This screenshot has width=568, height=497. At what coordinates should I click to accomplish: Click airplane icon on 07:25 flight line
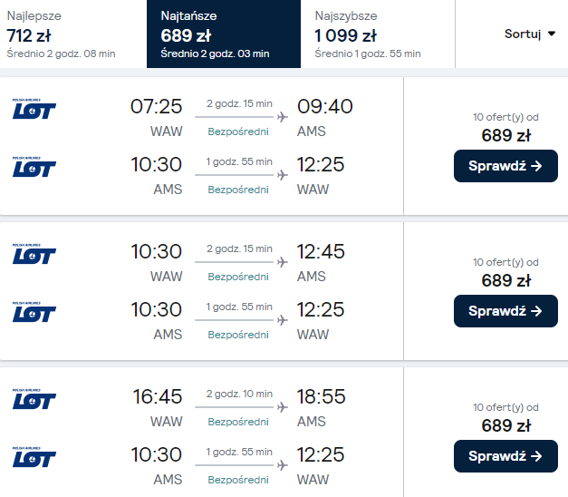[282, 117]
